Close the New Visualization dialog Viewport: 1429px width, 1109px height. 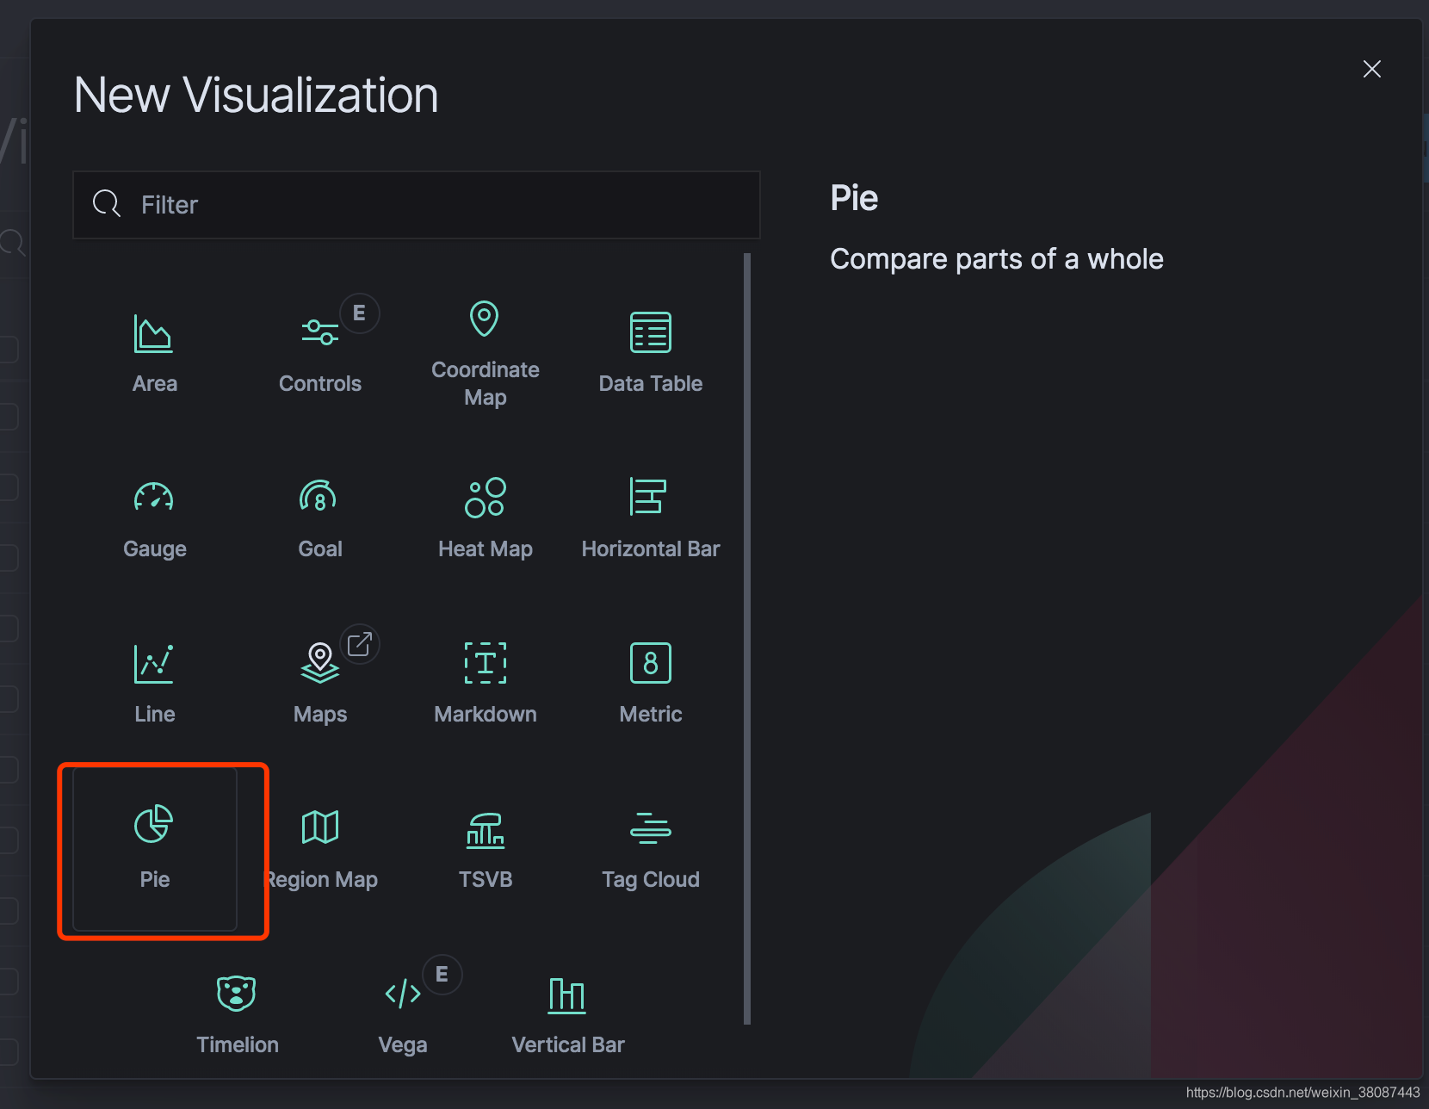[x=1371, y=69]
